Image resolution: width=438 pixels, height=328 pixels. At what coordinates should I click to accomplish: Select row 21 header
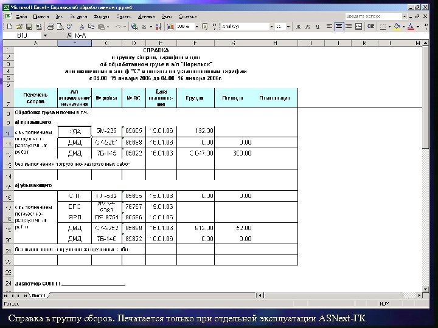[9, 250]
